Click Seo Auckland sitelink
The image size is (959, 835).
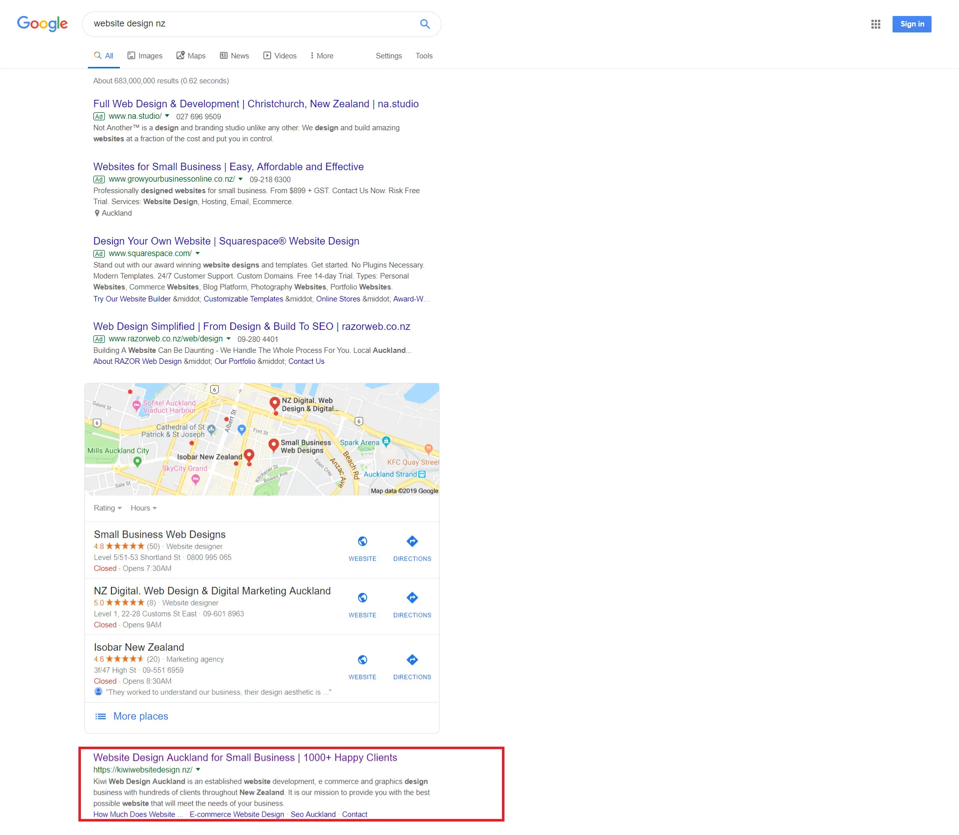click(x=313, y=815)
